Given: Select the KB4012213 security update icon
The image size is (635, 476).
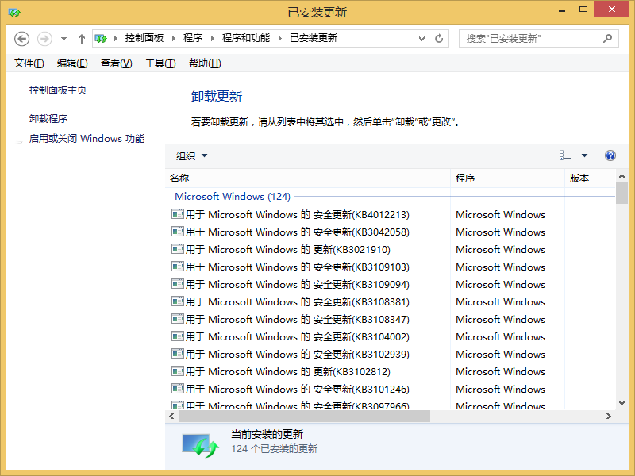Looking at the screenshot, I should click(179, 214).
